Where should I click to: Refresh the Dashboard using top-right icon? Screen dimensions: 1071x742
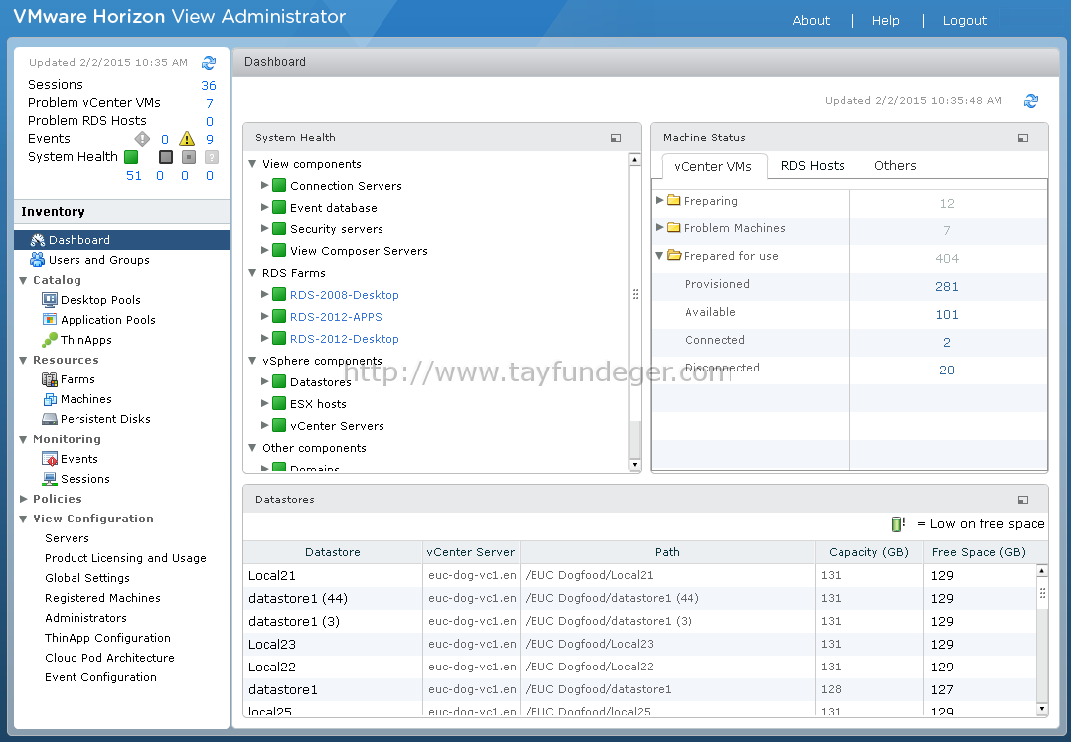(x=1030, y=101)
